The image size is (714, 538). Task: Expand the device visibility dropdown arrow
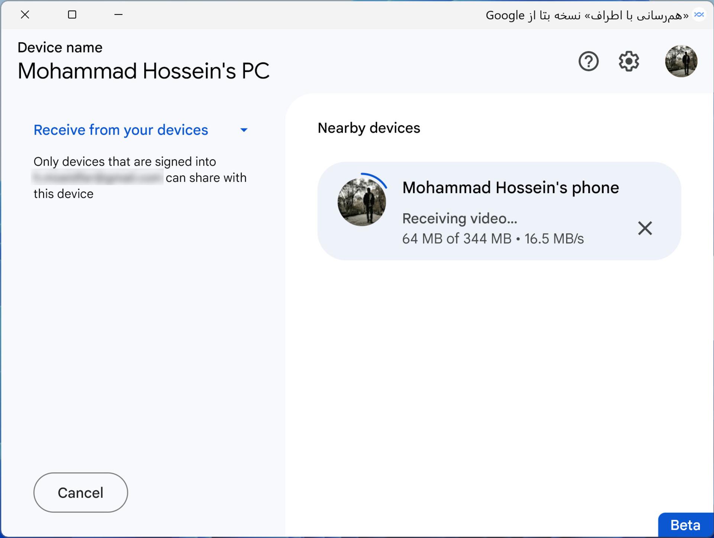tap(244, 130)
